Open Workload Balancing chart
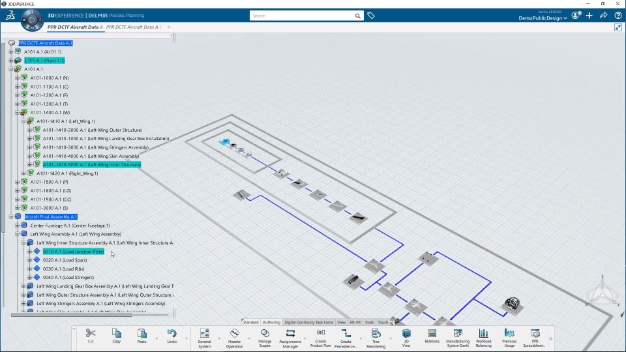Screen dimensions: 626x352 [x=483, y=333]
